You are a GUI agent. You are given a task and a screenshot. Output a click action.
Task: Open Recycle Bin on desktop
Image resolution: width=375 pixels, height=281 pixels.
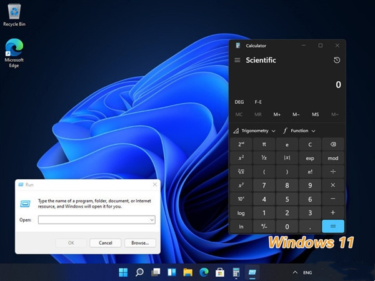14,11
